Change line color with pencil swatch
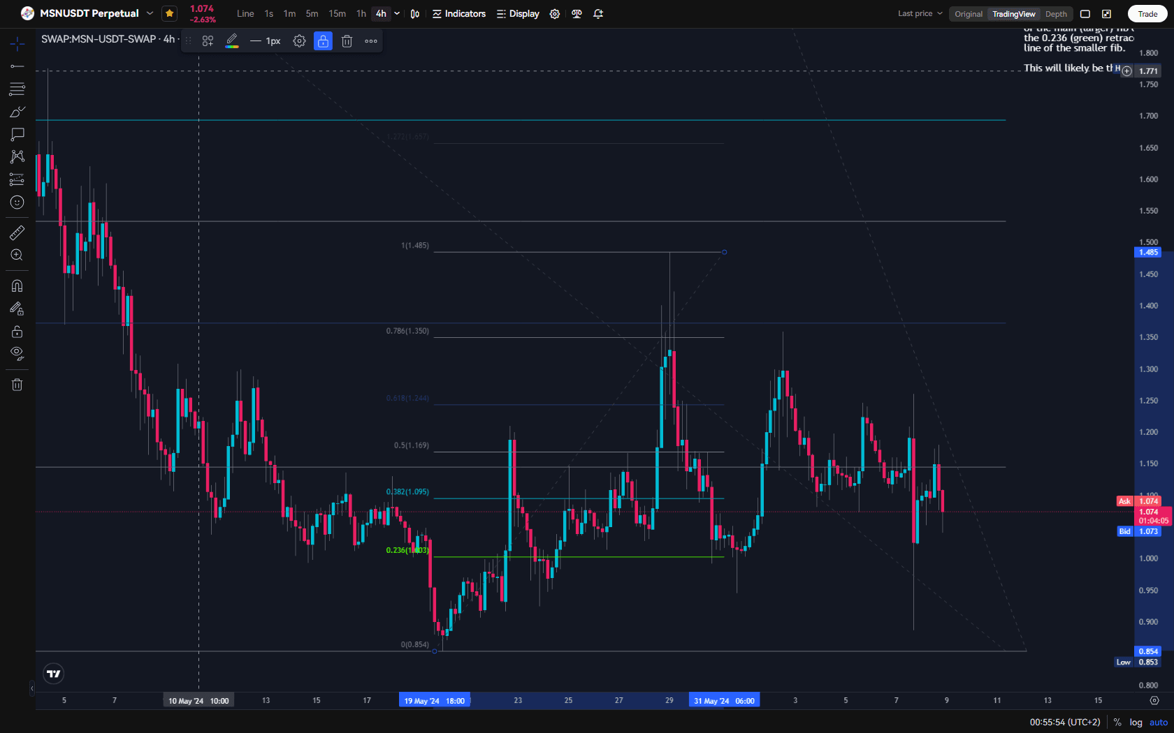 pos(232,41)
